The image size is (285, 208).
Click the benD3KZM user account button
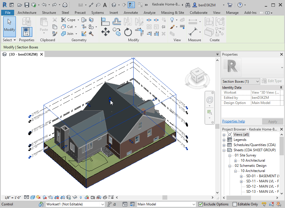204,5
